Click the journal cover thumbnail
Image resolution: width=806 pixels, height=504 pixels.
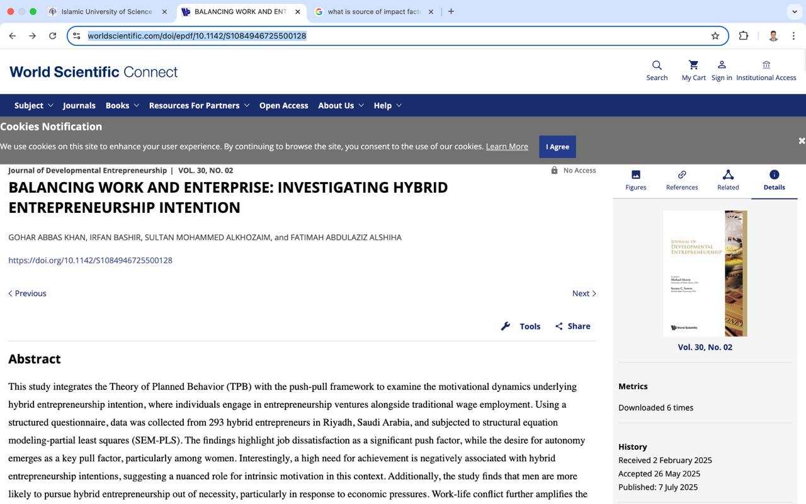click(705, 273)
